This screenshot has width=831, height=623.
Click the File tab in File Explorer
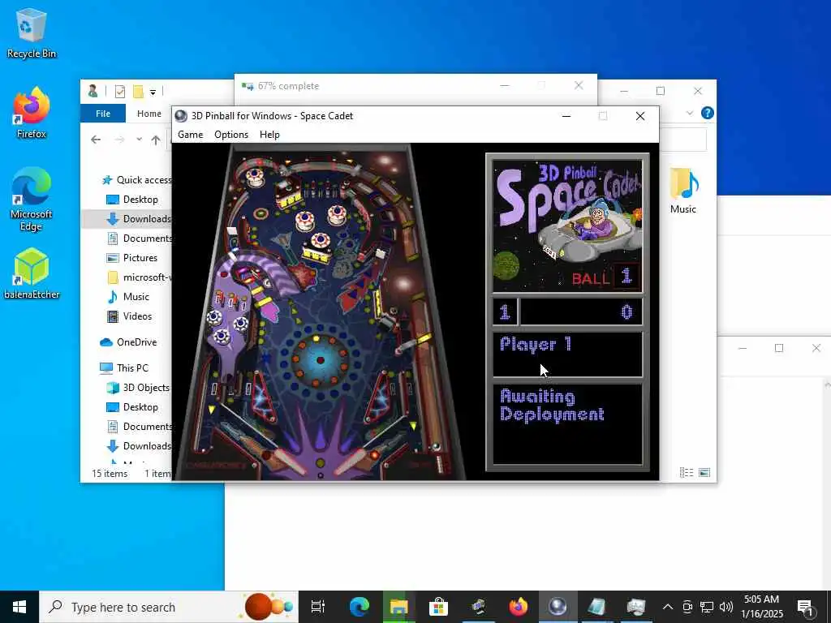pyautogui.click(x=103, y=114)
